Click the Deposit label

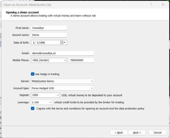tap(25, 95)
